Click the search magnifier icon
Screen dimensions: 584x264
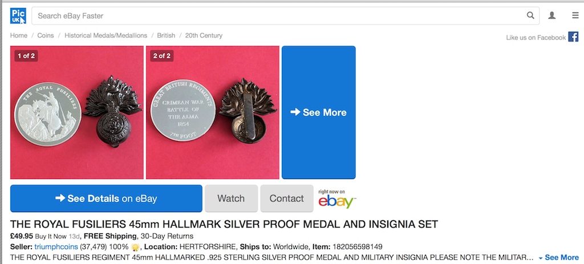click(x=530, y=15)
